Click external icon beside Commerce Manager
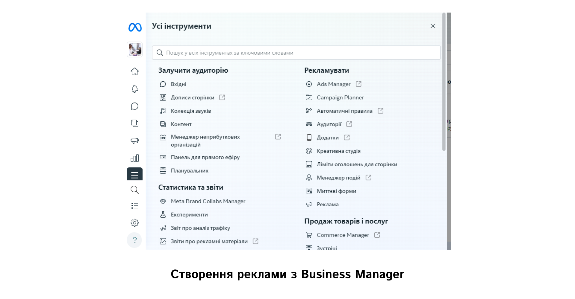Image resolution: width=575 pixels, height=299 pixels. 377,235
